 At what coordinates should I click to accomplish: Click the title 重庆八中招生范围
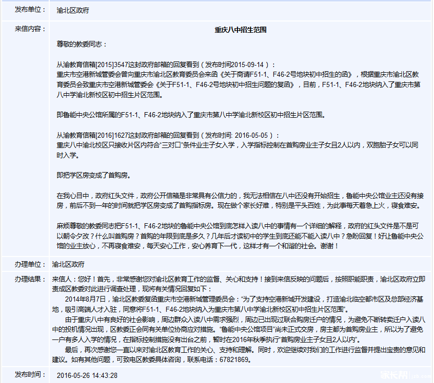(240, 30)
